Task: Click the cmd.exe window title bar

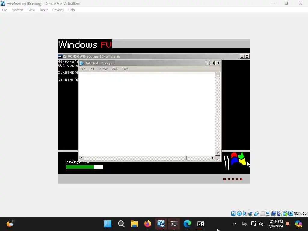Action: [x=154, y=57]
